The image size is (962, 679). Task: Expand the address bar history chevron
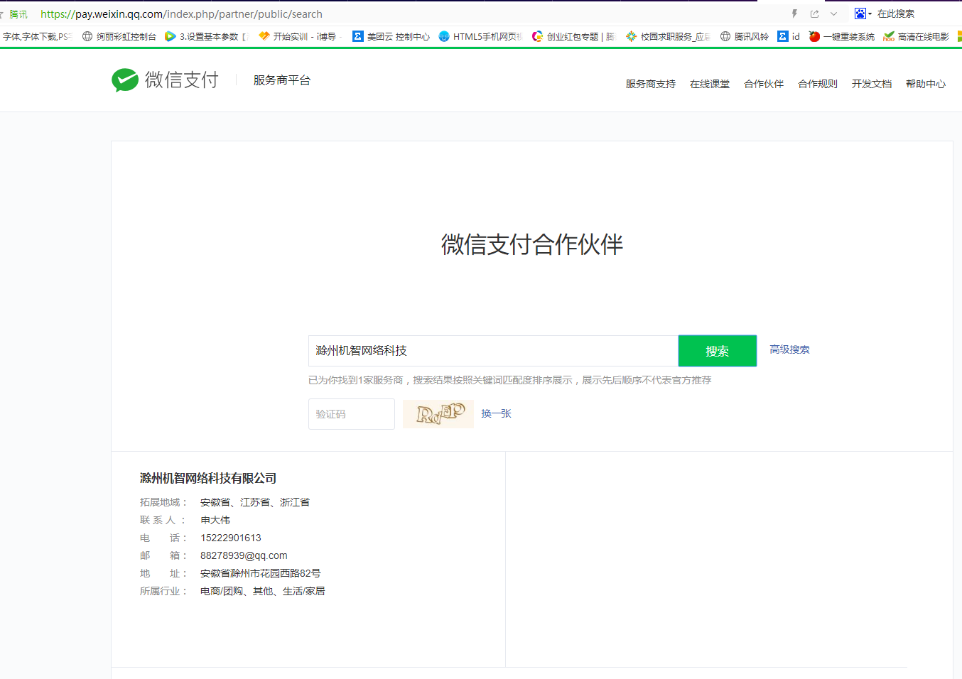(834, 13)
